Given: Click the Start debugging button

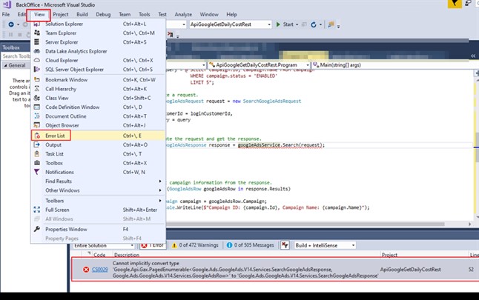Looking at the screenshot, I should 285,24.
